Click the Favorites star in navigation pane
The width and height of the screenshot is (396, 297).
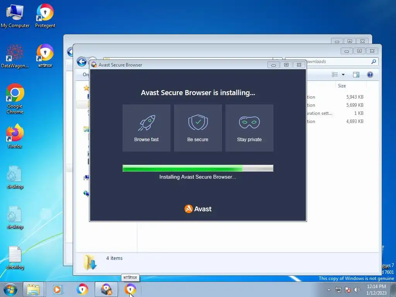[x=86, y=88]
